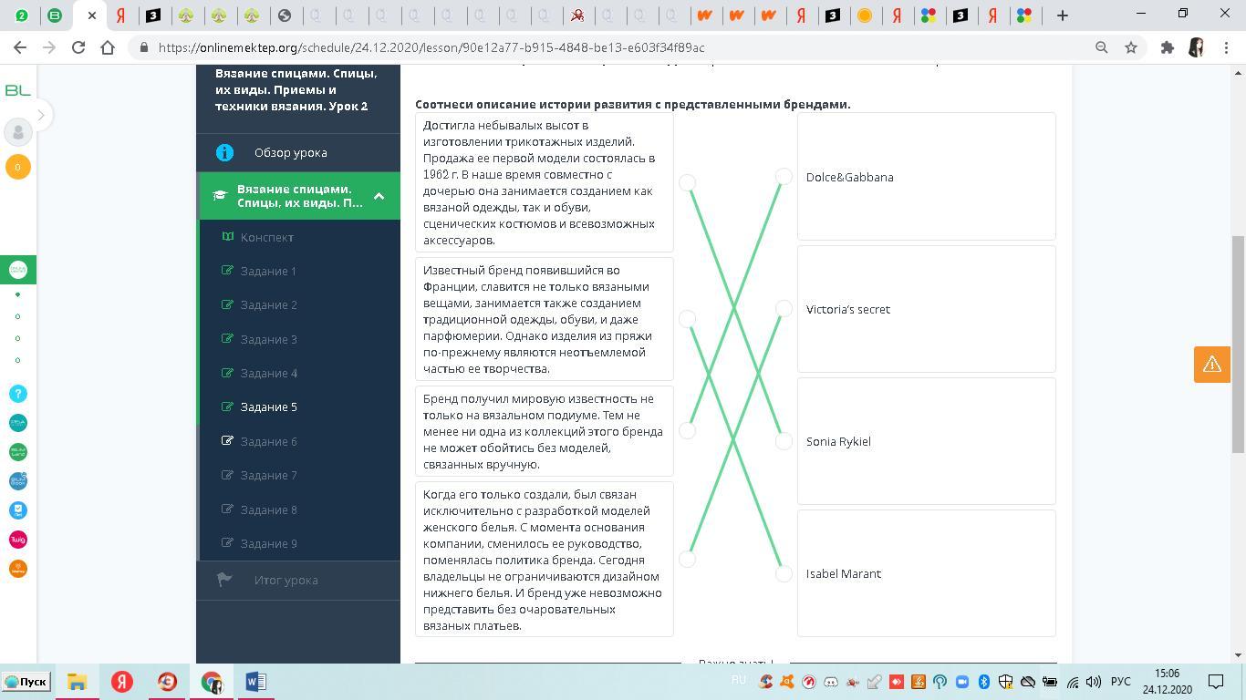Open the pink Twig icon in left rail

17,540
